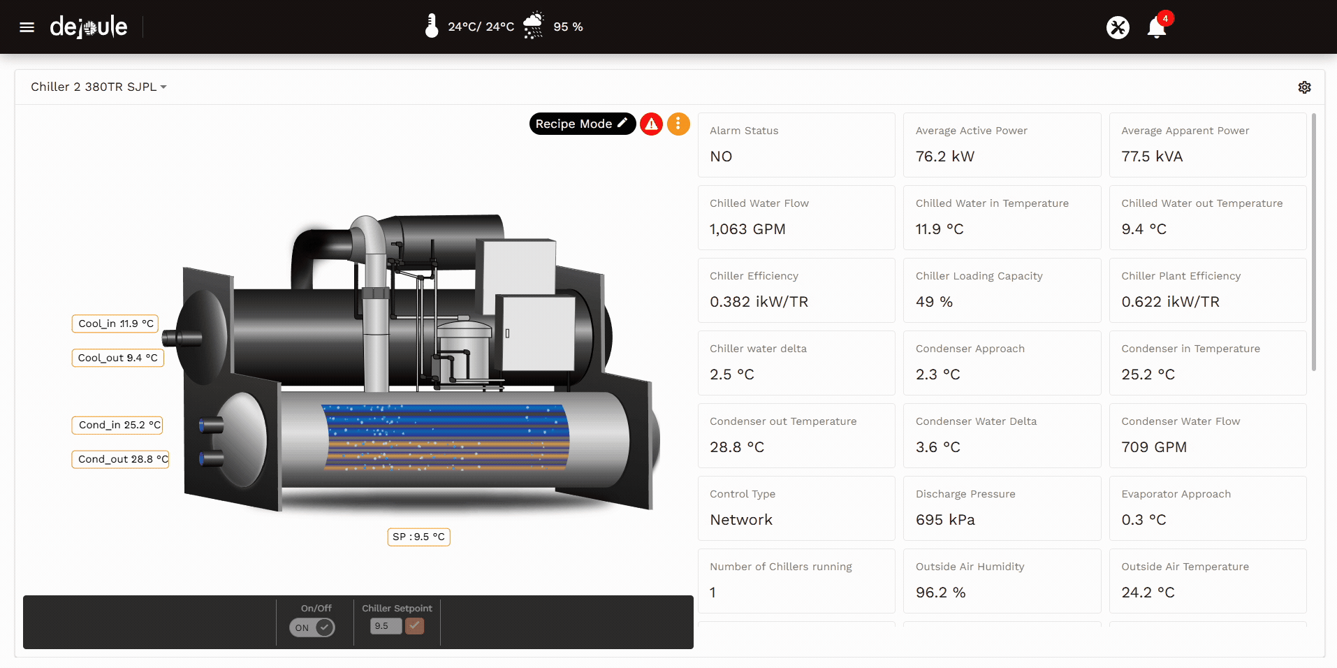Edit Recipe Mode with pencil button
Image resolution: width=1337 pixels, height=668 pixels.
pyautogui.click(x=583, y=124)
